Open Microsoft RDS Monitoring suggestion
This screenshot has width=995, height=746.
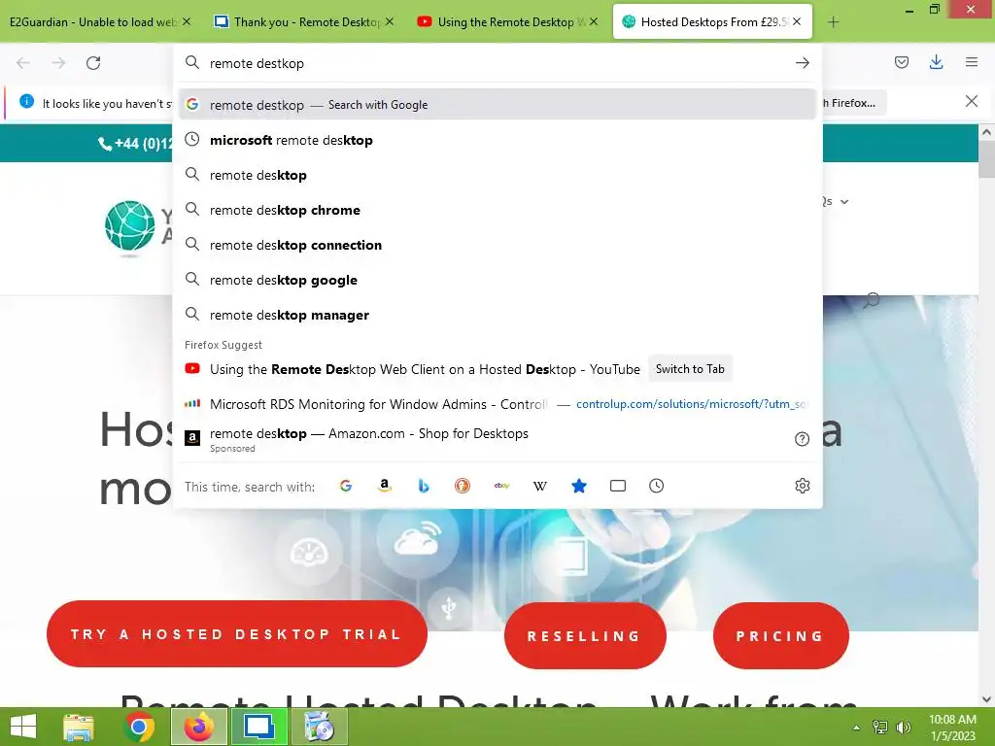click(x=497, y=404)
